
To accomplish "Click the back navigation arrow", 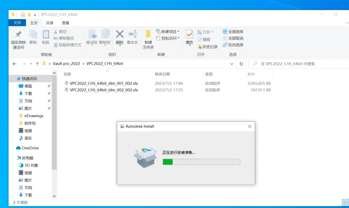I will [15, 64].
